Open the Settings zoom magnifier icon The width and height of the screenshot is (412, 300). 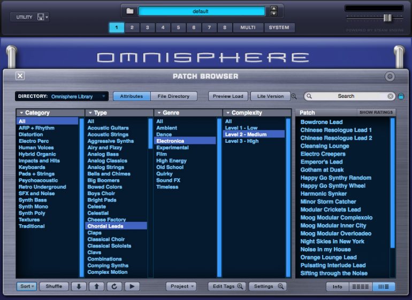coord(280,286)
